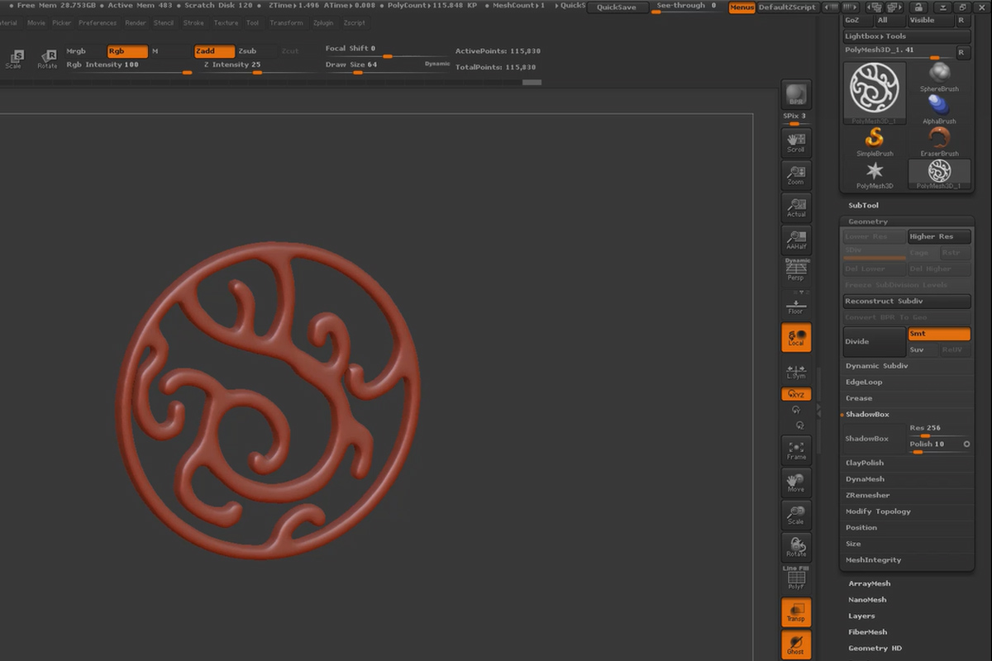The height and width of the screenshot is (661, 992).
Task: Expand the ZRemesher section
Action: point(867,495)
